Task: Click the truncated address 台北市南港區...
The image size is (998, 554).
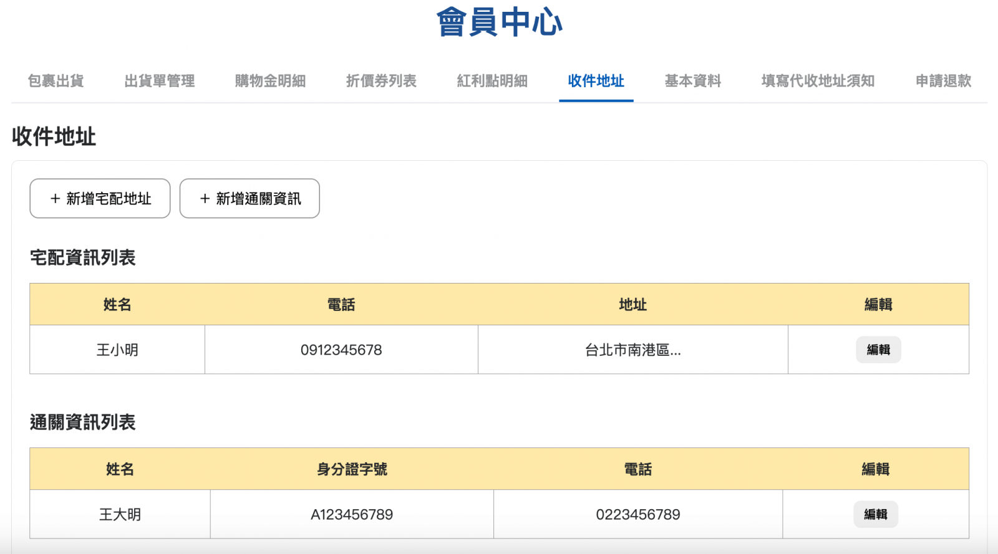Action: click(x=632, y=350)
